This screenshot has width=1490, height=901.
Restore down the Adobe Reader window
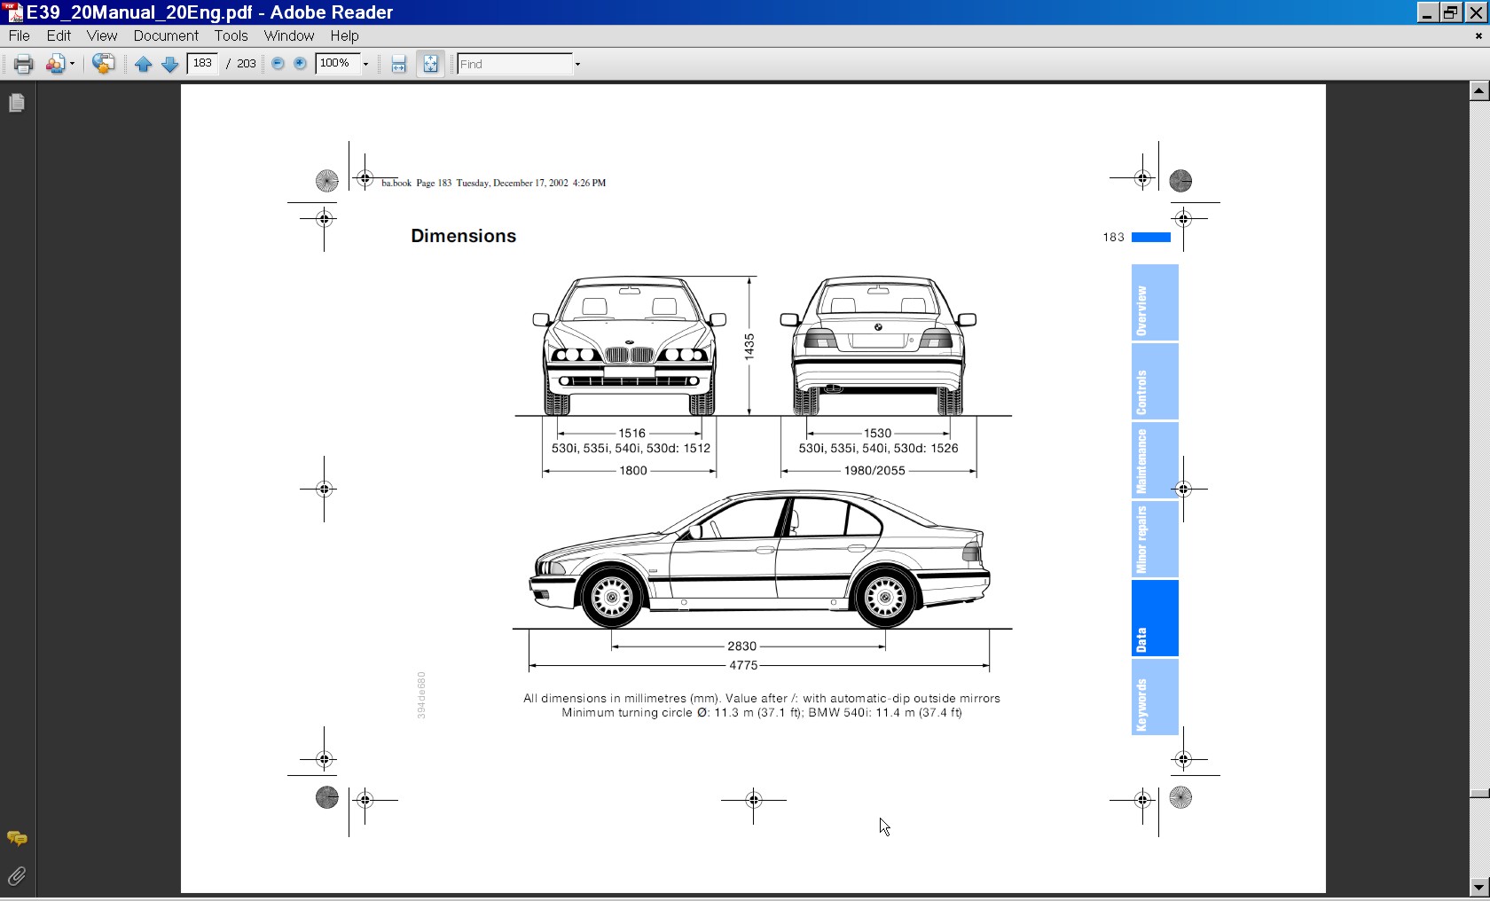click(1451, 12)
